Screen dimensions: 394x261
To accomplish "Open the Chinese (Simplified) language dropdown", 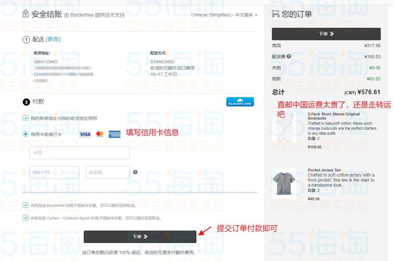I will click(x=224, y=15).
